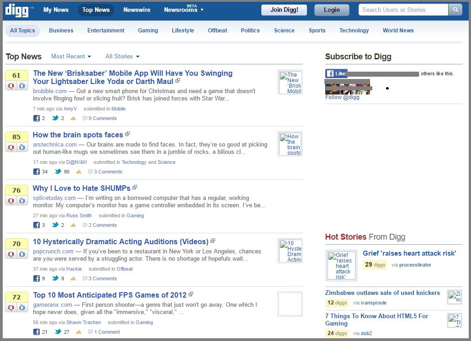Viewport: 471px width, 341px height.
Task: Share the brain spots faces story on Facebook
Action: [x=37, y=172]
